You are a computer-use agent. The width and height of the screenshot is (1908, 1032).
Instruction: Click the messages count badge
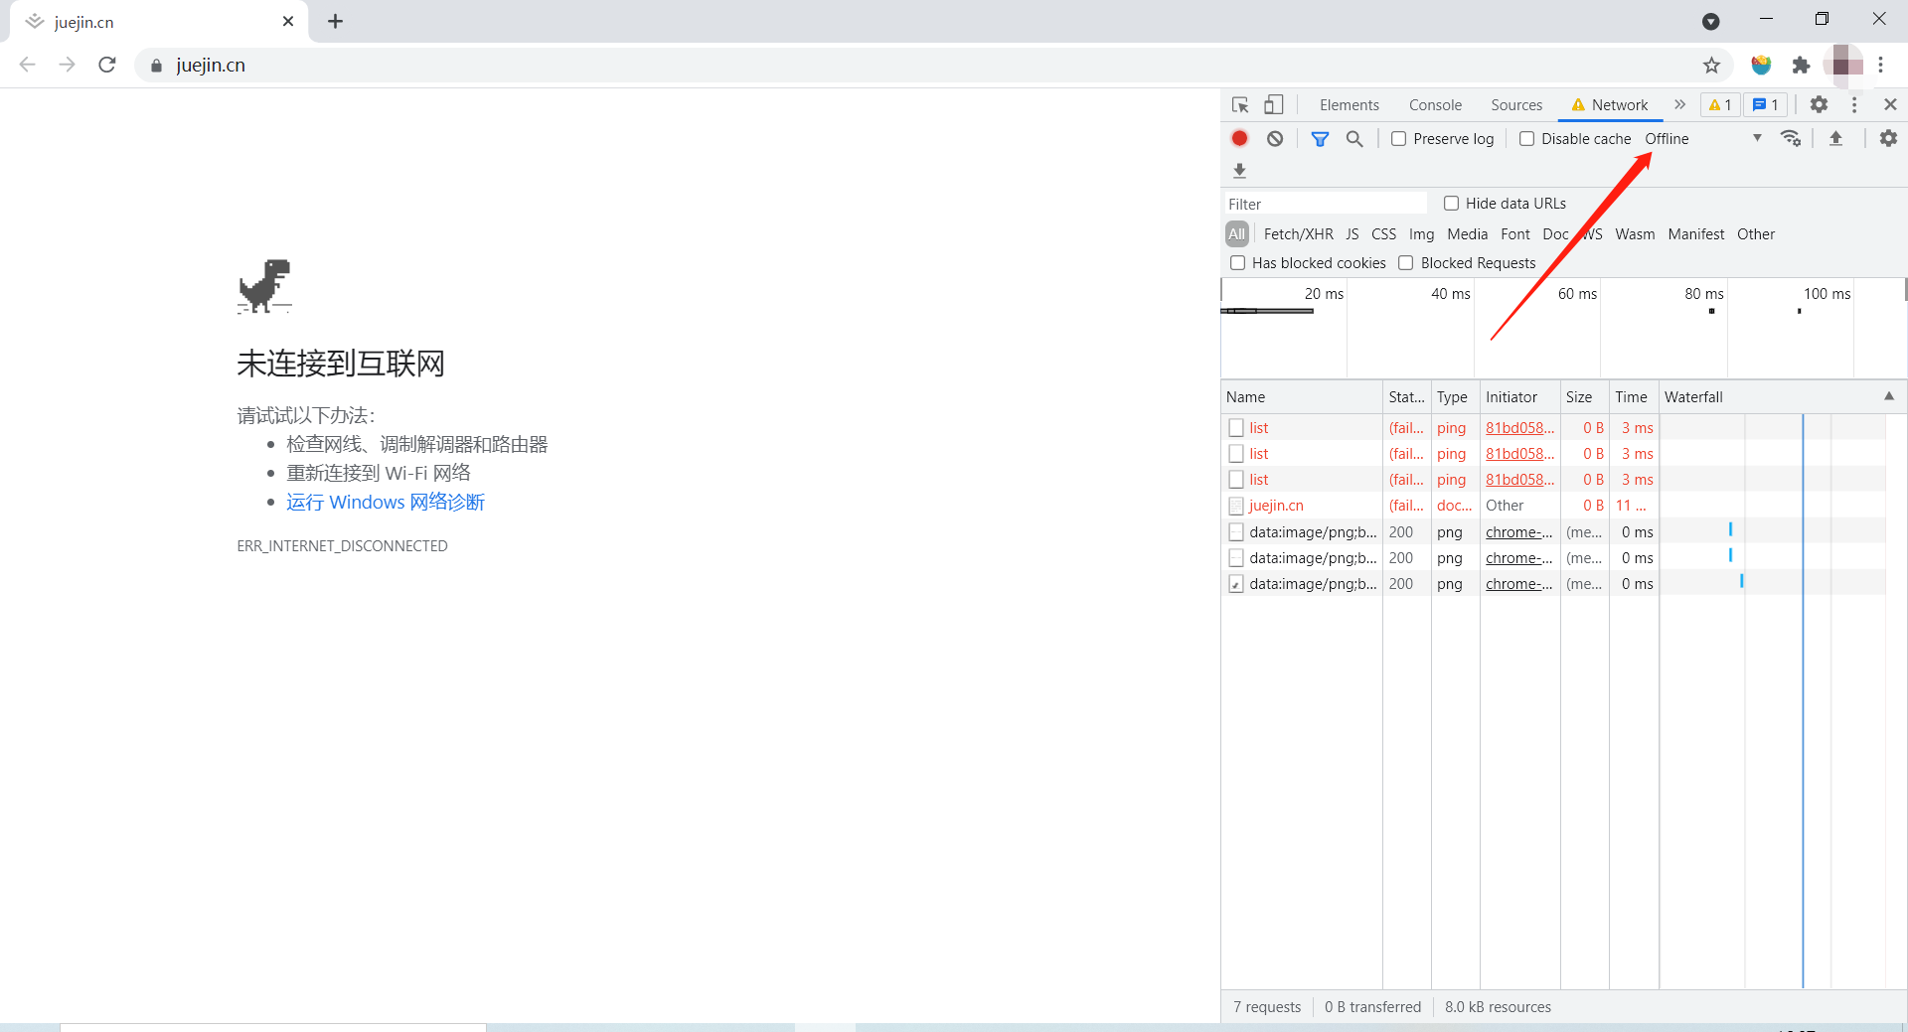click(1766, 104)
